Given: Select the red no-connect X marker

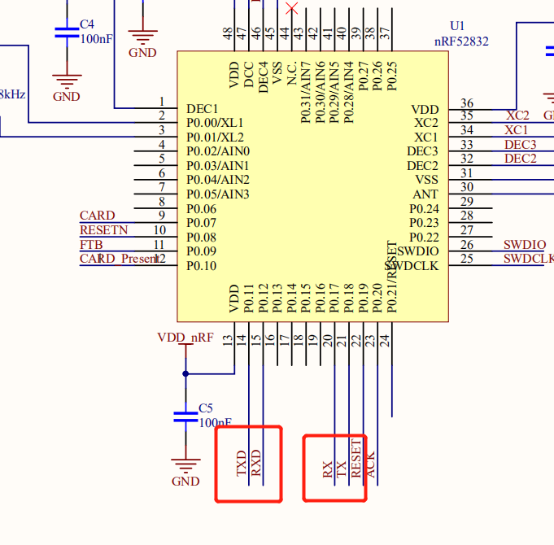Looking at the screenshot, I should coord(291,8).
